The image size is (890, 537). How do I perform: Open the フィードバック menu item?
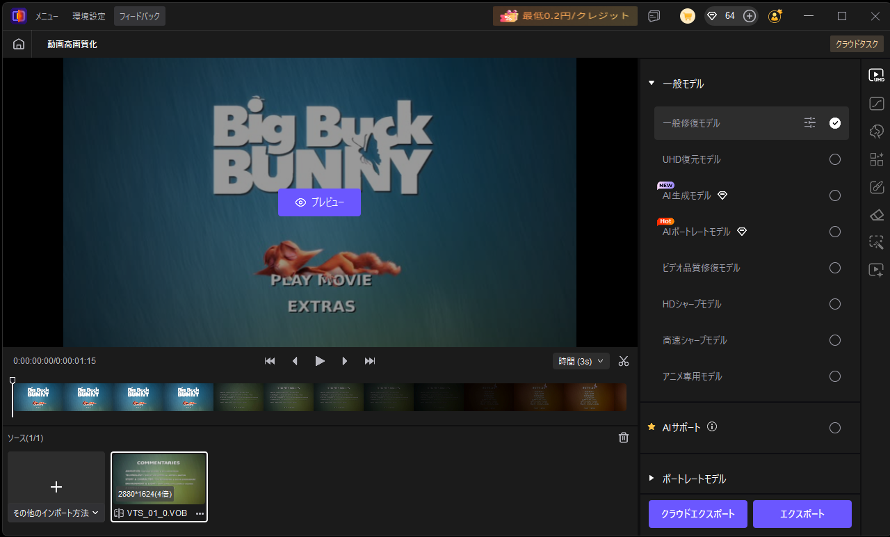[x=140, y=16]
